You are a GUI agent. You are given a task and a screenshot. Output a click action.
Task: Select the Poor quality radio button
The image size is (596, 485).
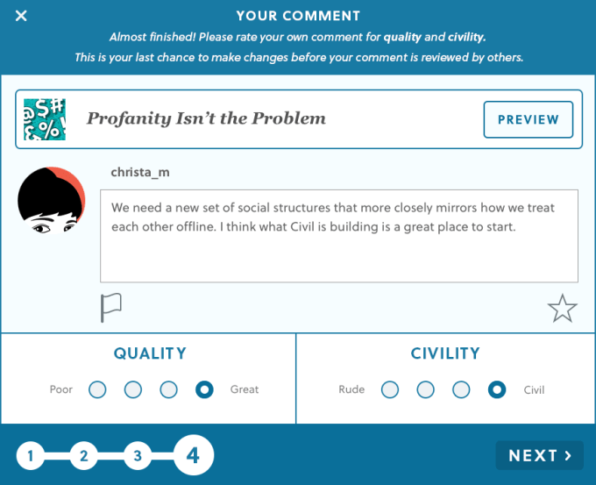tap(97, 389)
